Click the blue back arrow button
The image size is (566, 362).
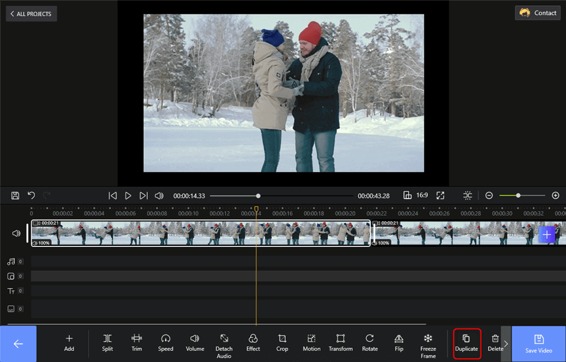click(18, 344)
